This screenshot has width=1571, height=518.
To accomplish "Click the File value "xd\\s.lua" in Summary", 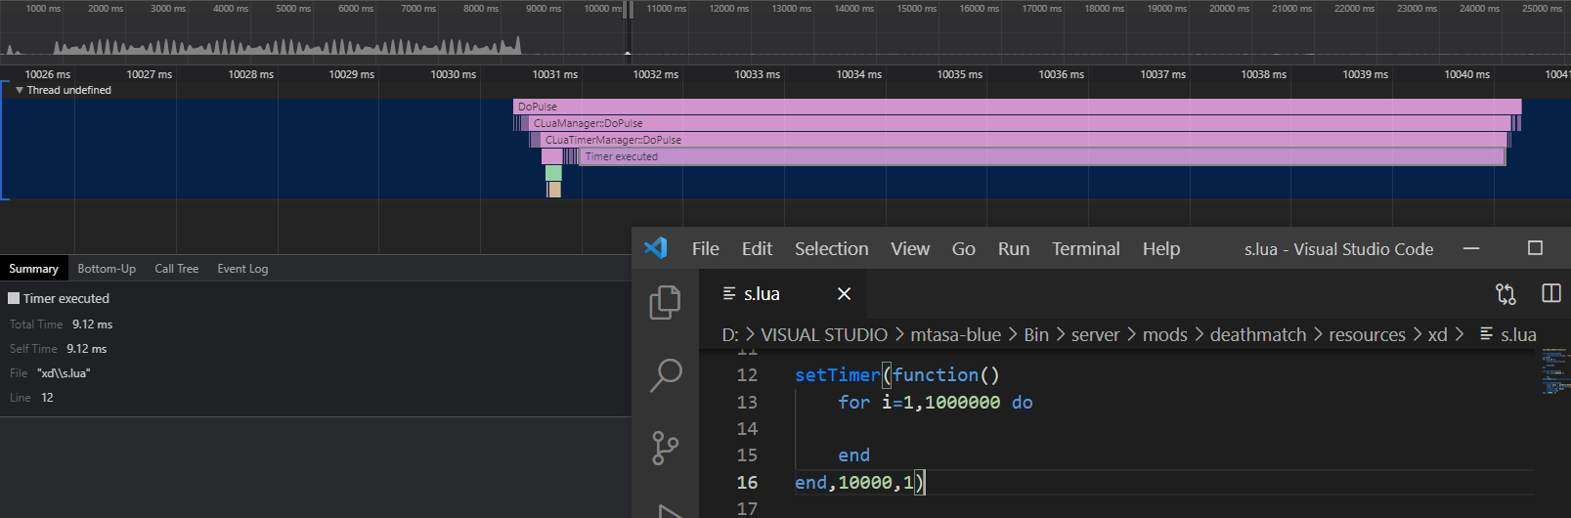I will [x=64, y=373].
